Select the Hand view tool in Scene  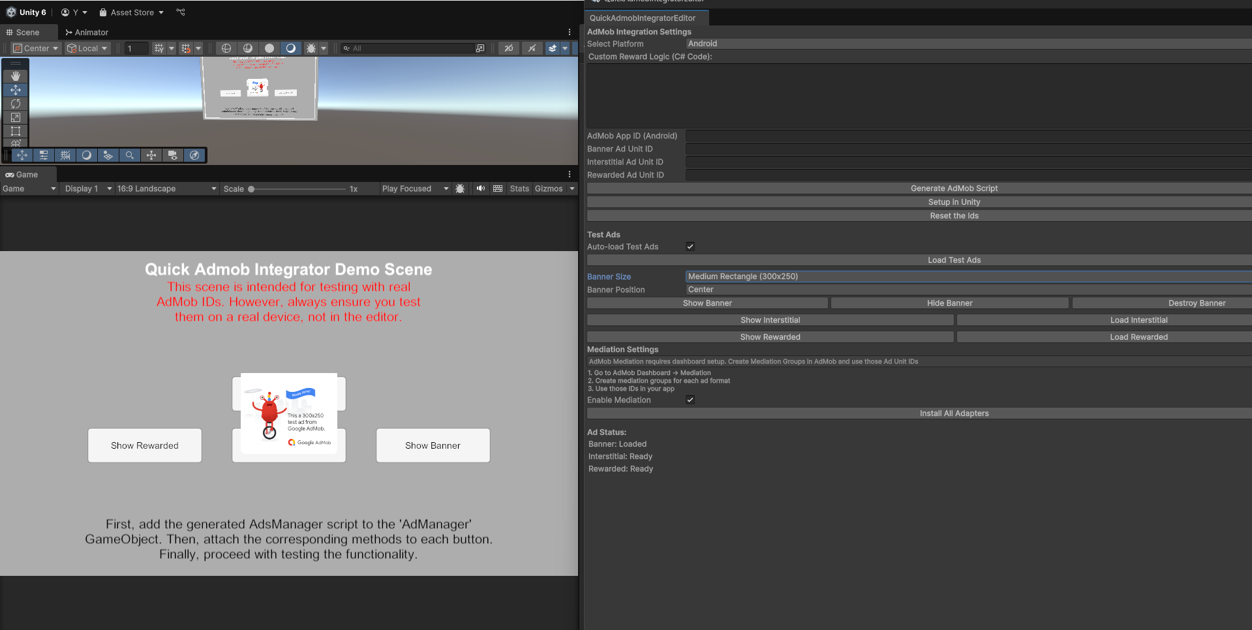point(16,76)
